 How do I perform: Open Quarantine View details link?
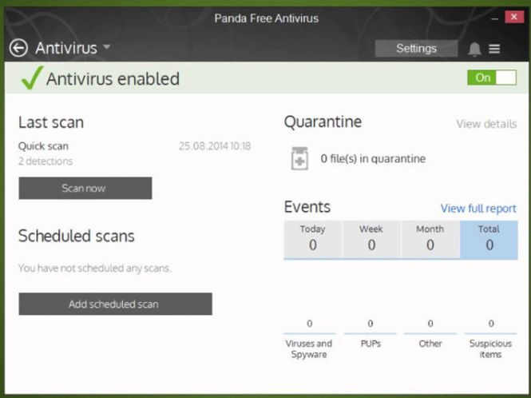(x=486, y=124)
